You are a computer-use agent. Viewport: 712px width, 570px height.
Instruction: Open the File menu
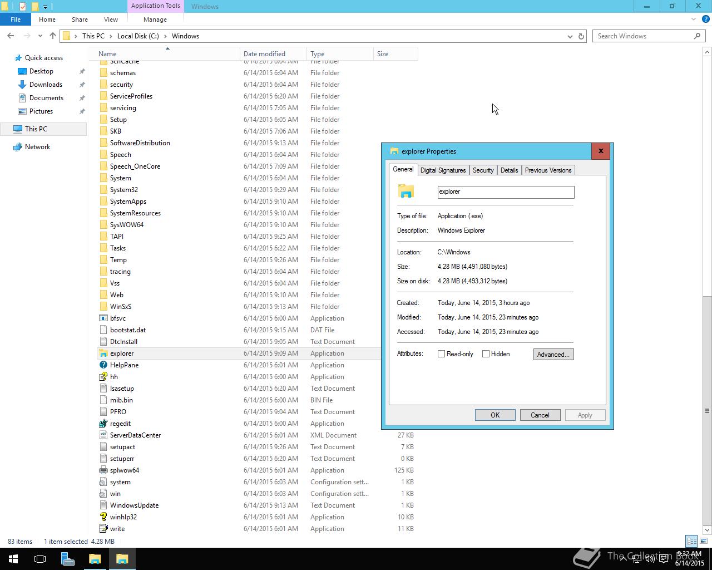pos(16,19)
